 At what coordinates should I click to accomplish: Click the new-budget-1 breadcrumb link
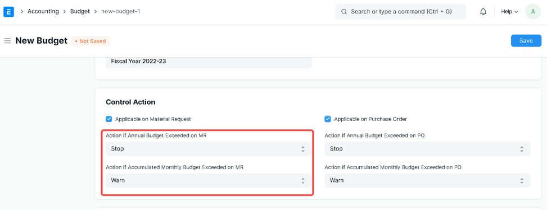[x=121, y=11]
